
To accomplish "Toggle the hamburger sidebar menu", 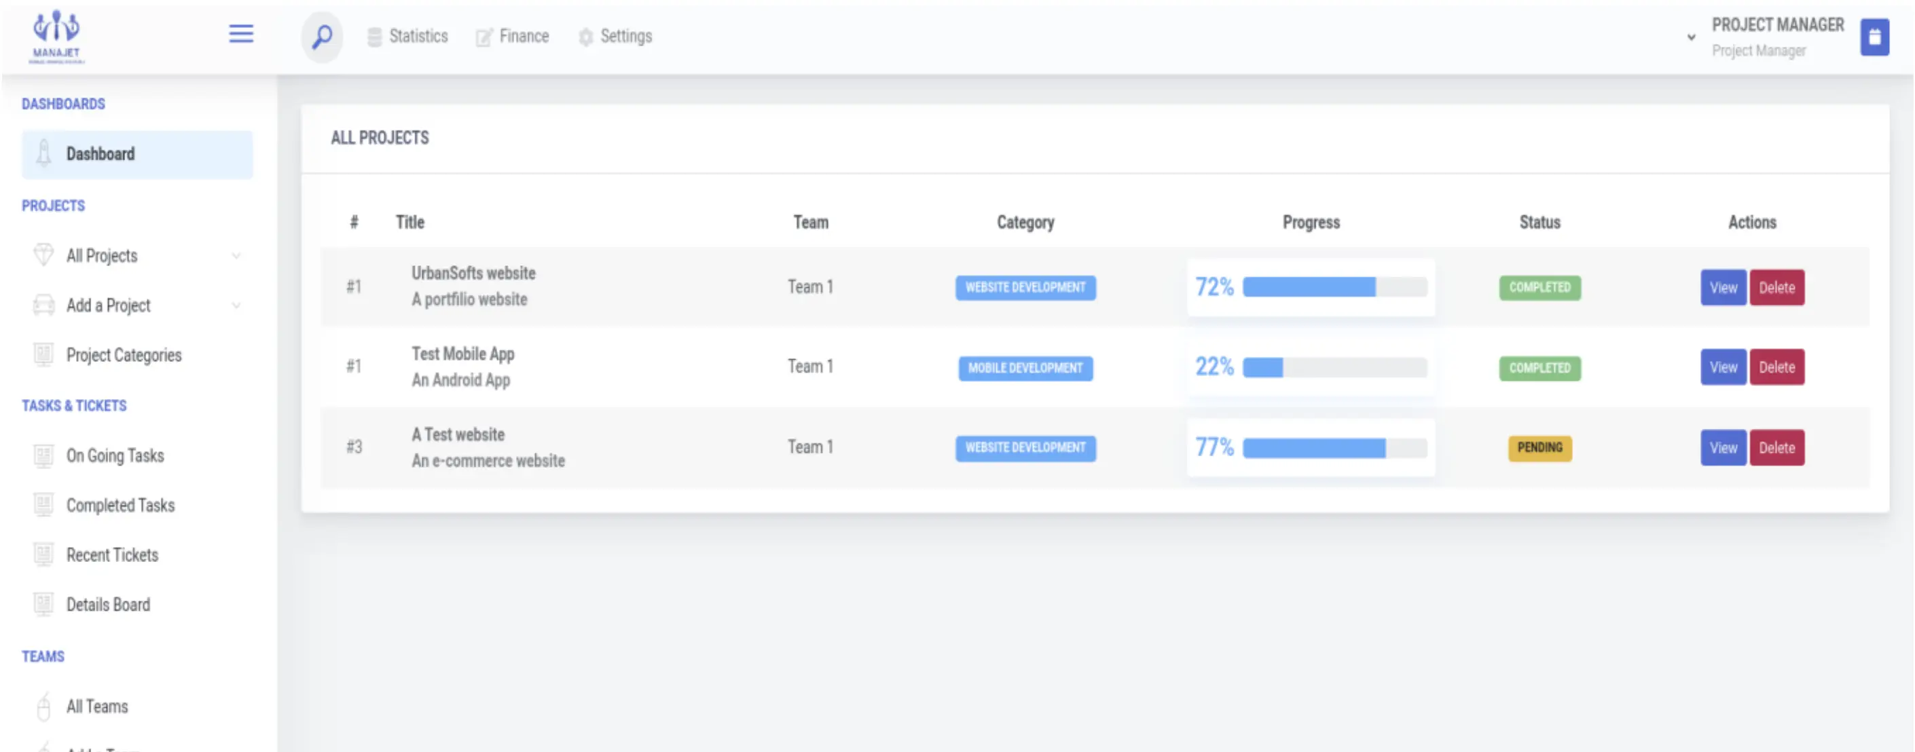I will pos(241,34).
